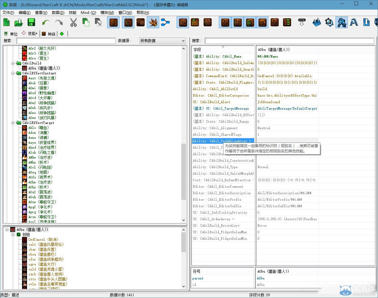Click the AObu (建造(兽人)) ability icon in tree
The height and width of the screenshot is (298, 378).
(25, 68)
